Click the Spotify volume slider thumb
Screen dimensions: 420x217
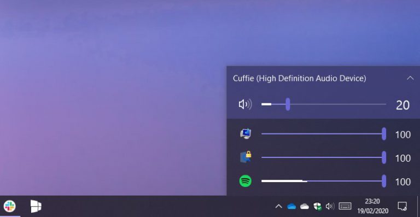pos(384,181)
